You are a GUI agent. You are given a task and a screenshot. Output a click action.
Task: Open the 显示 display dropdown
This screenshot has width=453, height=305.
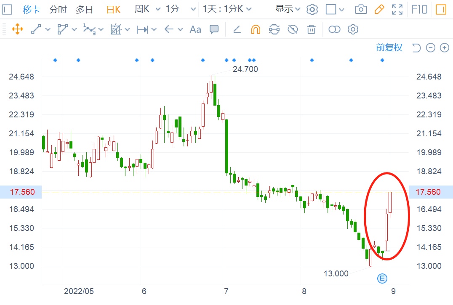288,9
